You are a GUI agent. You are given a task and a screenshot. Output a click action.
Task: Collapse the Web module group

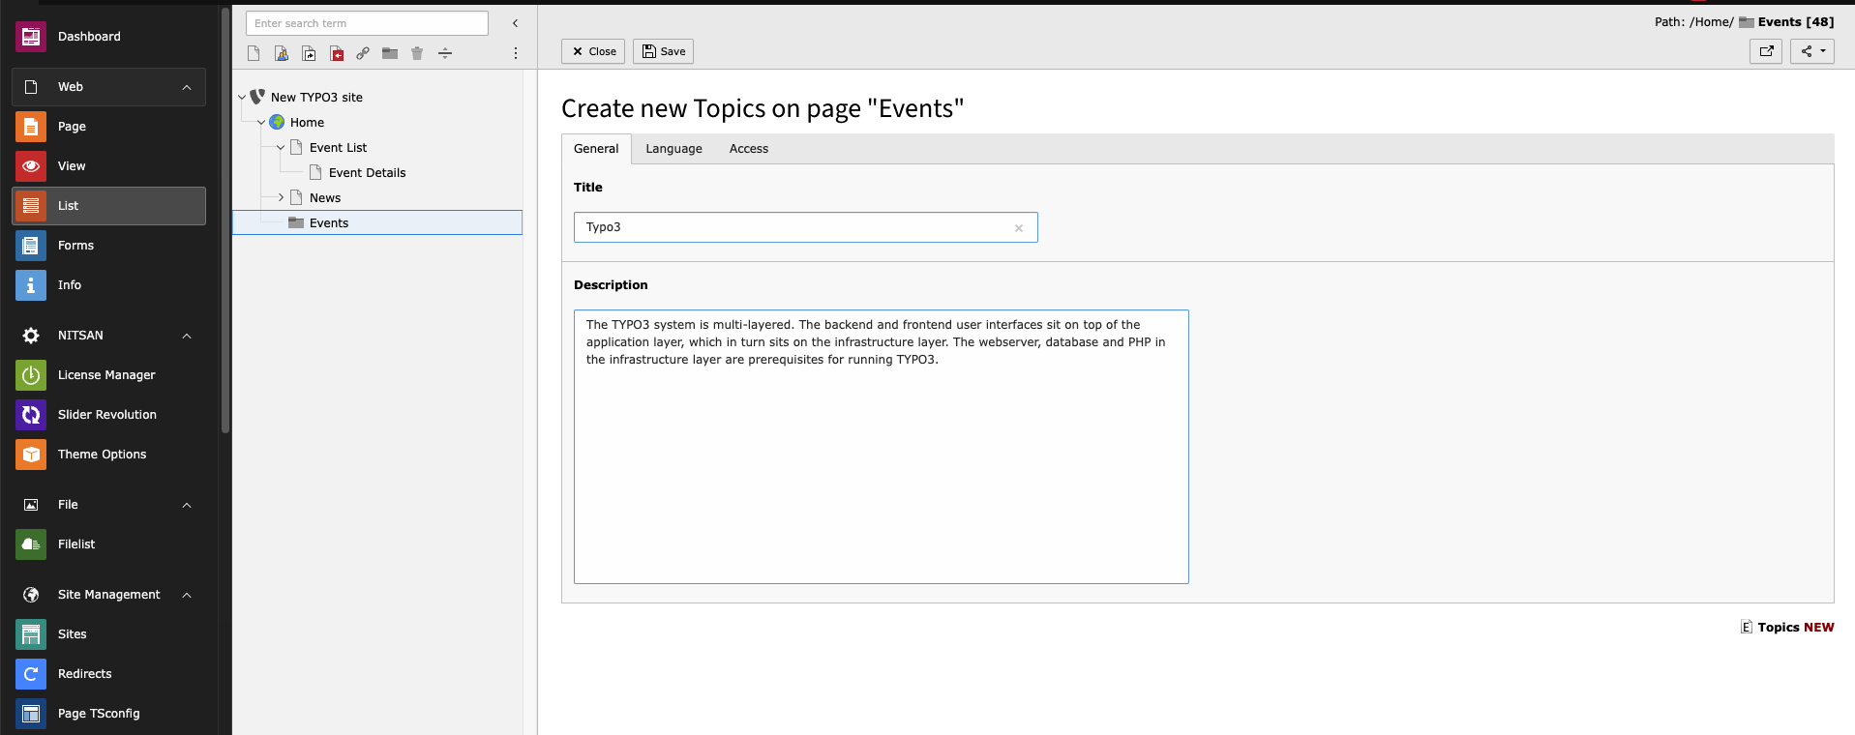tap(187, 87)
